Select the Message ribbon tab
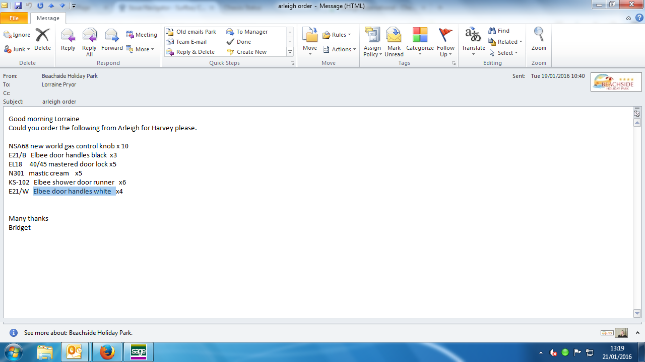This screenshot has width=645, height=362. [x=48, y=18]
